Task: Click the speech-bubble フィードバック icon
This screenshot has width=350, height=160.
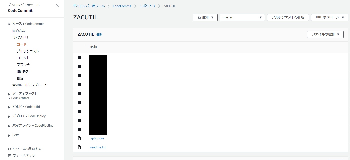Action: [x=10, y=156]
